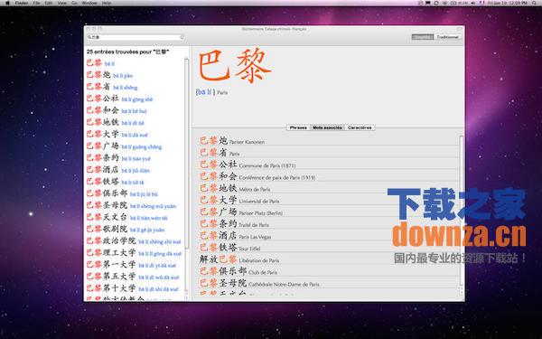This screenshot has height=339, width=542.
Task: Select result 巴黎酒店 bā lí jiǔ diàn
Action: click(x=118, y=170)
